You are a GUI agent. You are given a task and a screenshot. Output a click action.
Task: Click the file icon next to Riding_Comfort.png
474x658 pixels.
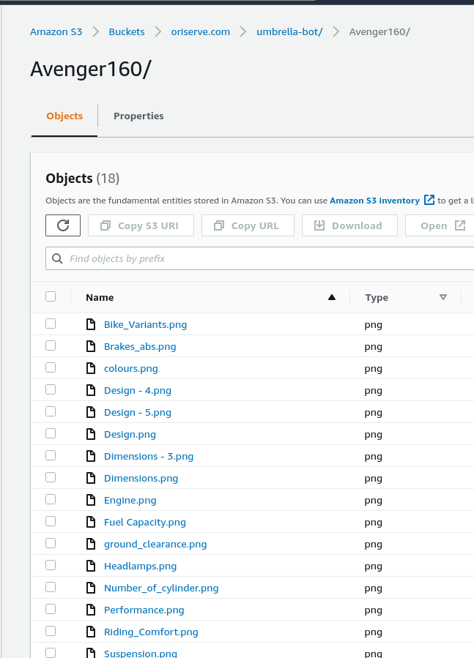(x=91, y=632)
